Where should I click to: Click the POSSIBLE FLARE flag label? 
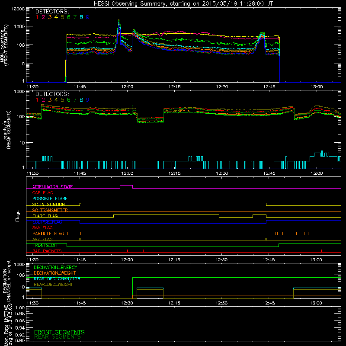pos(50,199)
